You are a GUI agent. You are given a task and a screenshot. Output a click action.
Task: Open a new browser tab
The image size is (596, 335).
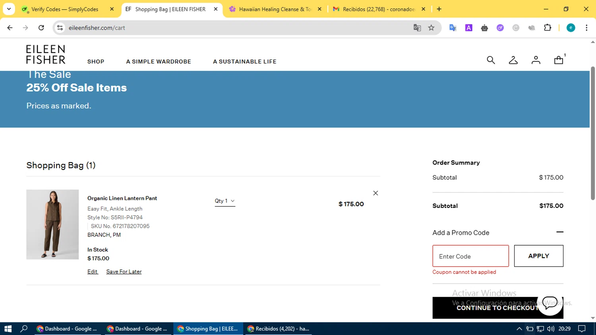(x=439, y=9)
